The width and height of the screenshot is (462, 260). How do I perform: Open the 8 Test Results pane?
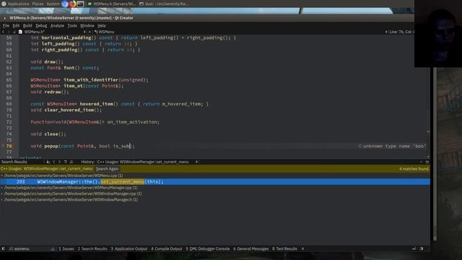284,248
